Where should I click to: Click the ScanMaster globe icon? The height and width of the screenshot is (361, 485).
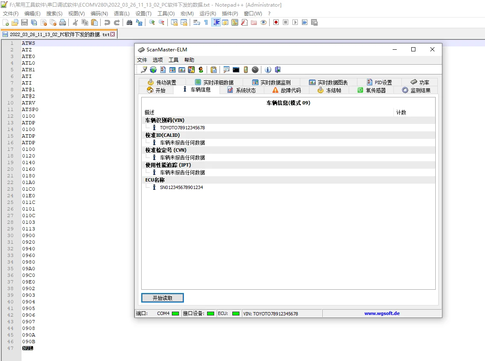(x=153, y=70)
